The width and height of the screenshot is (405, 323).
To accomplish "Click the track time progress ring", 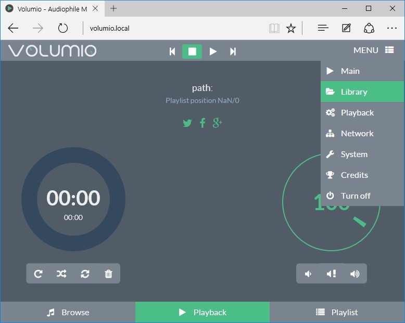I will [x=73, y=199].
